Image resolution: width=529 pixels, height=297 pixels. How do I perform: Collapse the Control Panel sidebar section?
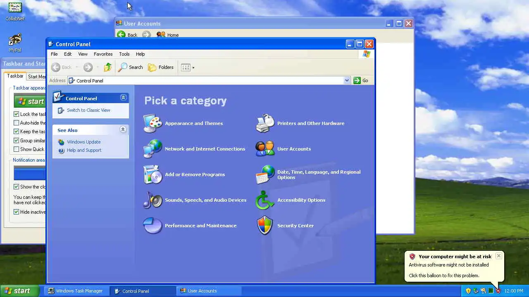click(x=123, y=98)
